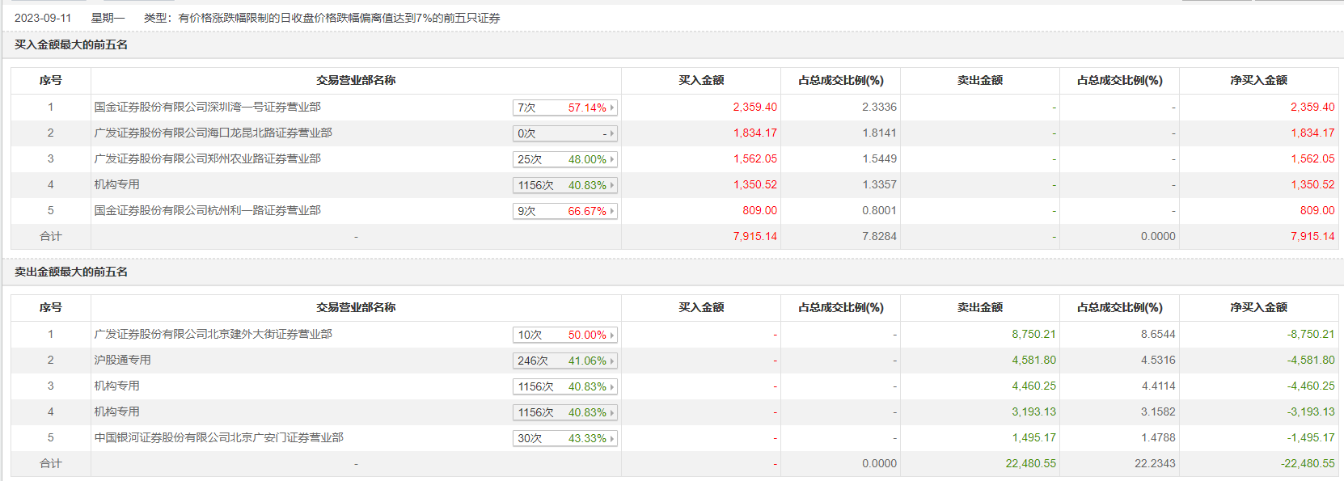Click 中国银河证券北京广安门证券营业部 link
This screenshot has width=1344, height=481.
coord(218,437)
